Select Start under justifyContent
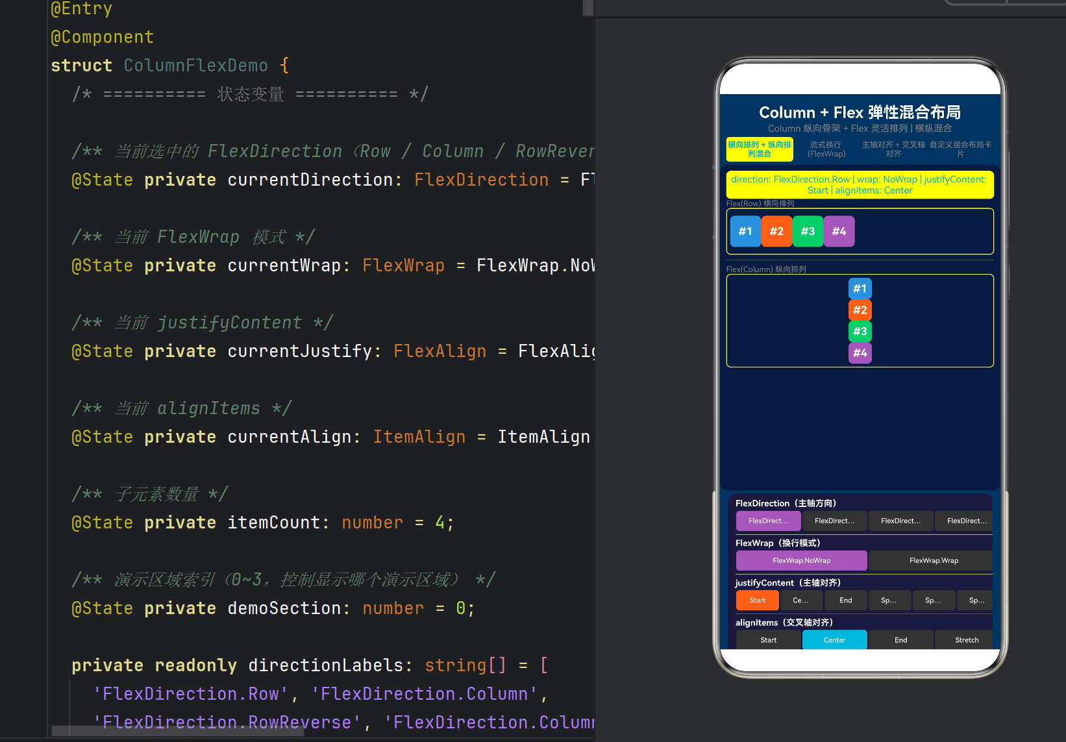Viewport: 1066px width, 742px height. coord(757,600)
